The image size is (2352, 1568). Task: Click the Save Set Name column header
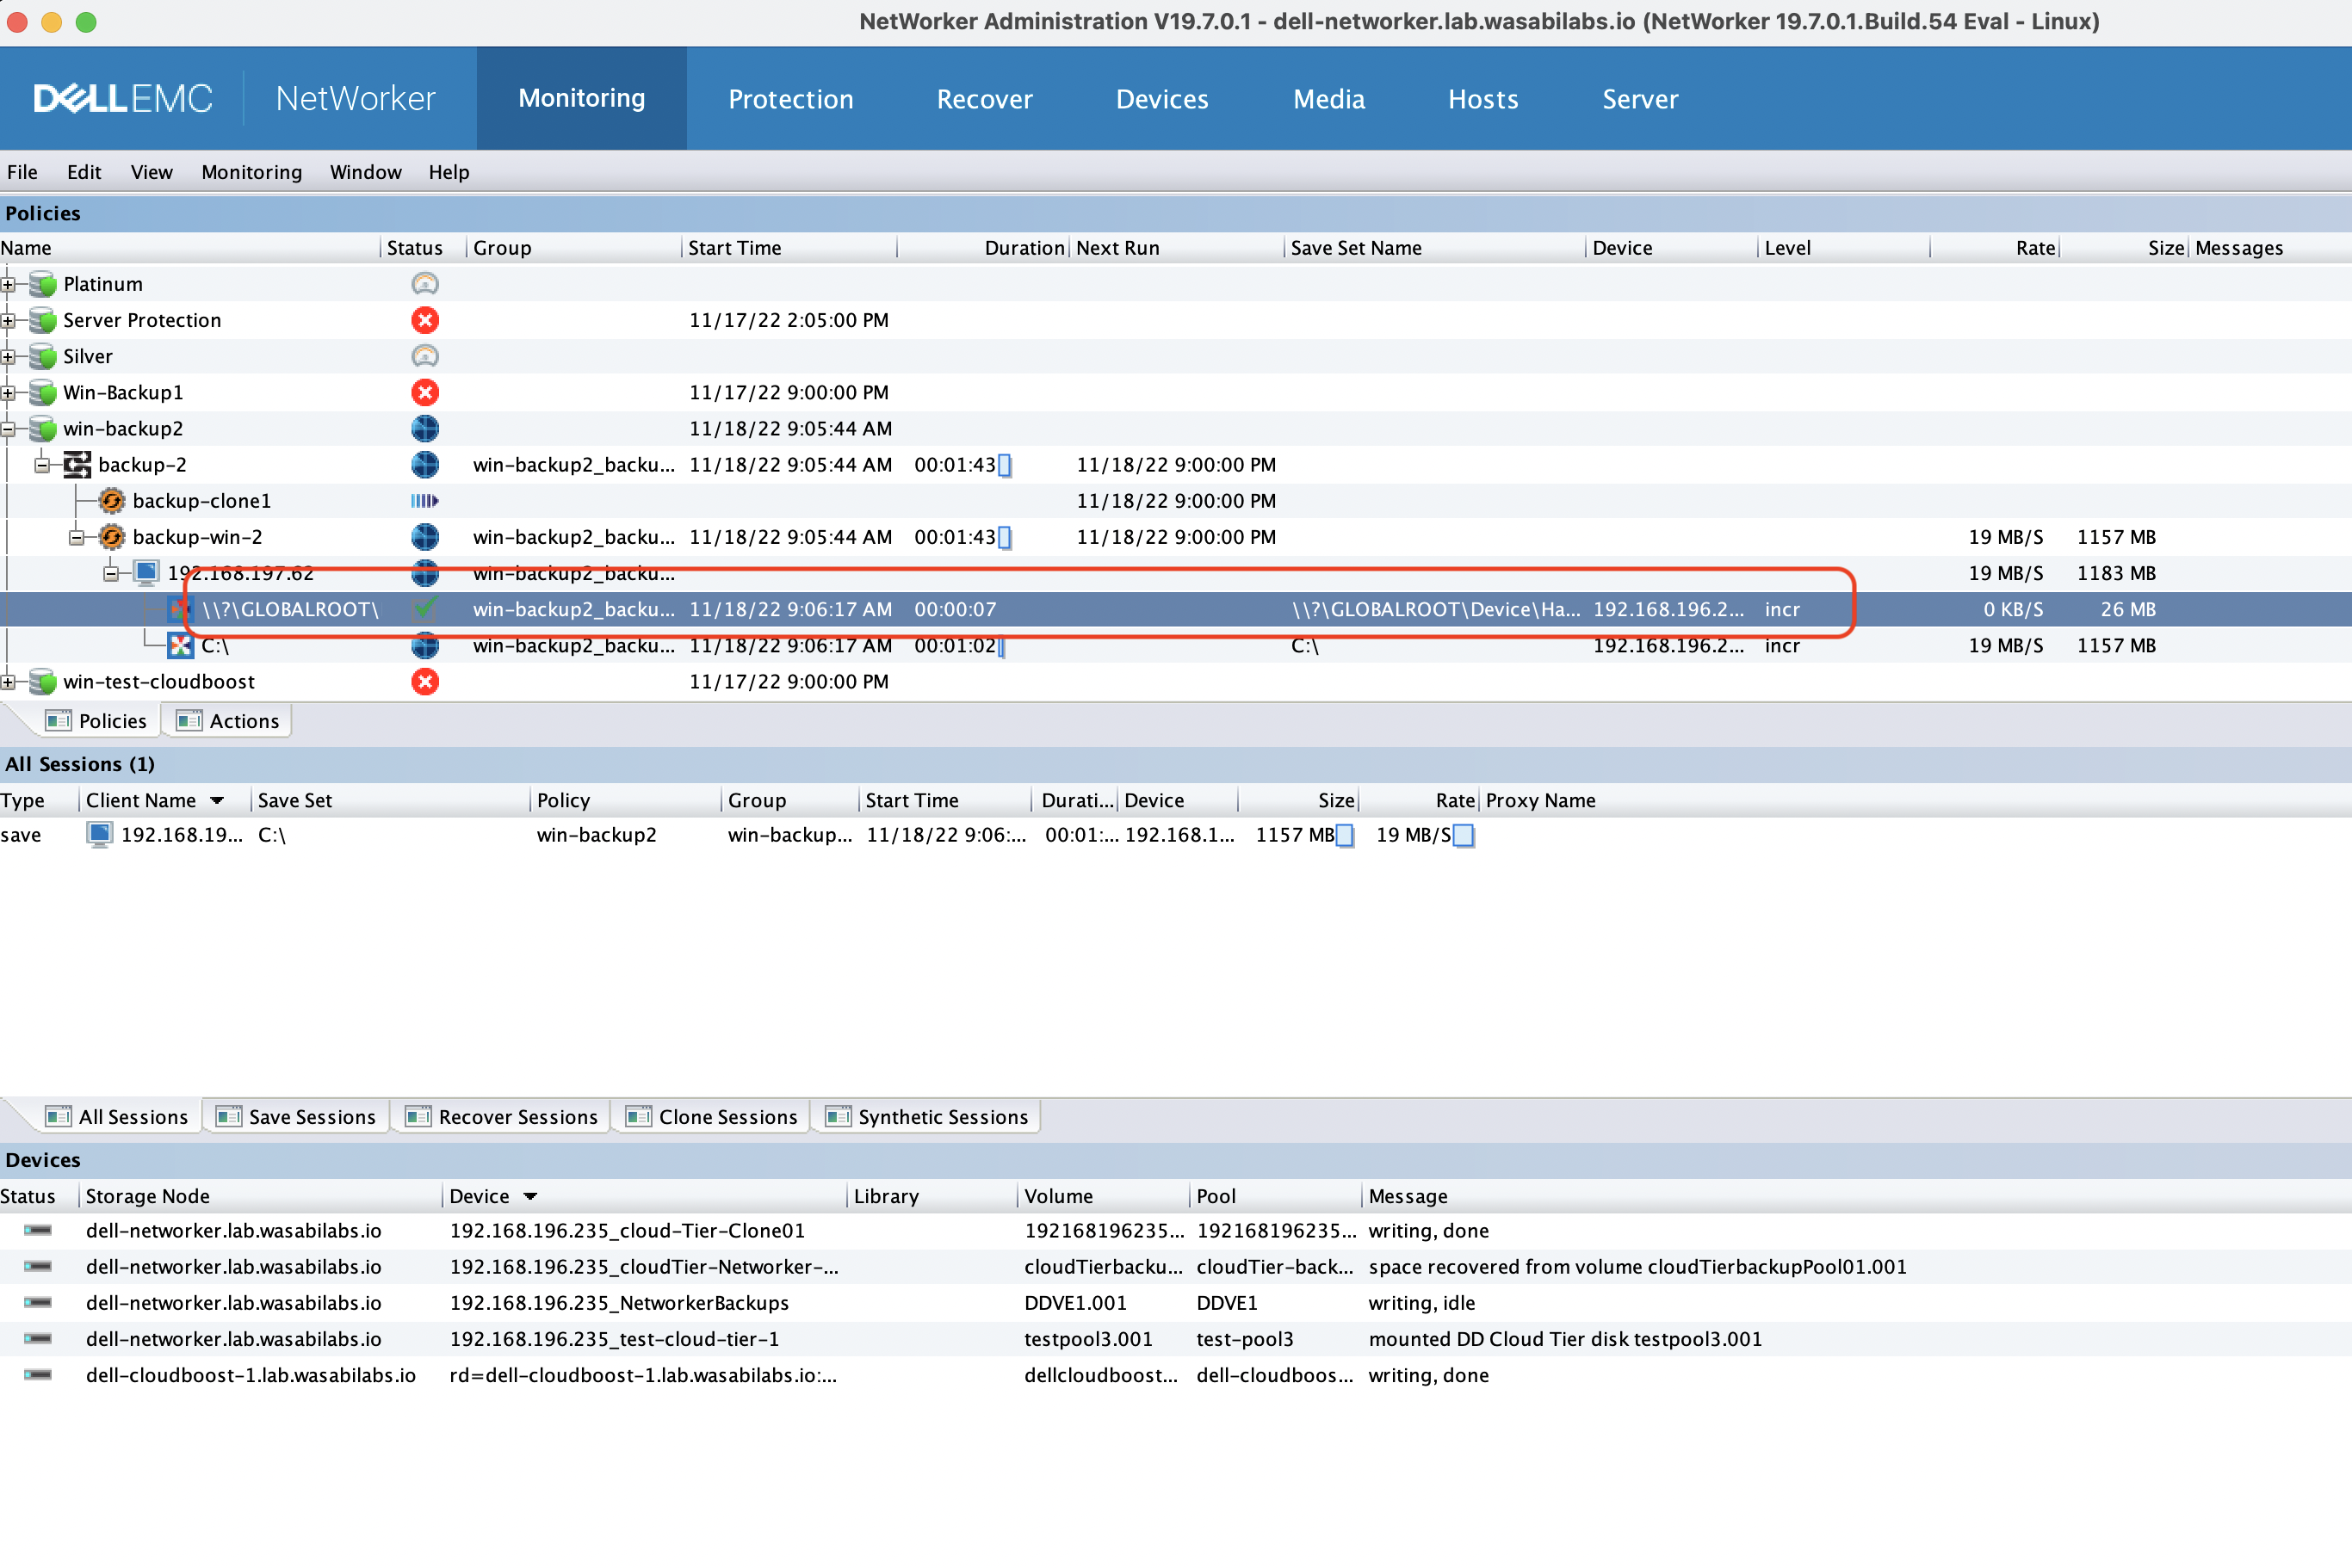point(1434,248)
